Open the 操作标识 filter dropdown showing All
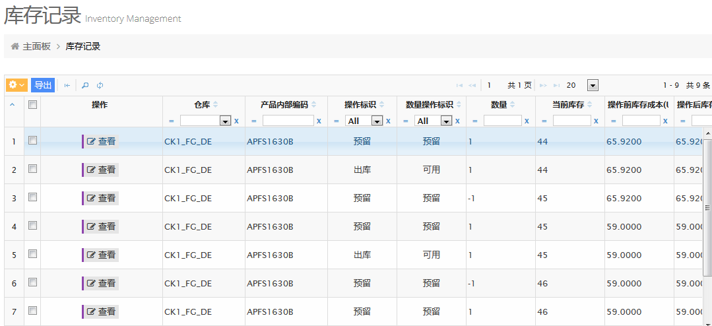This screenshot has width=712, height=326. tap(364, 121)
